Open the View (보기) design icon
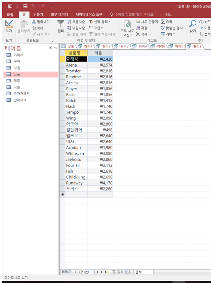 9,24
